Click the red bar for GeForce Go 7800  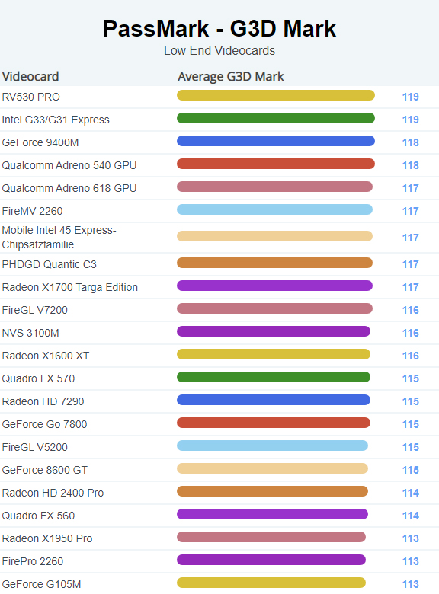pos(274,423)
